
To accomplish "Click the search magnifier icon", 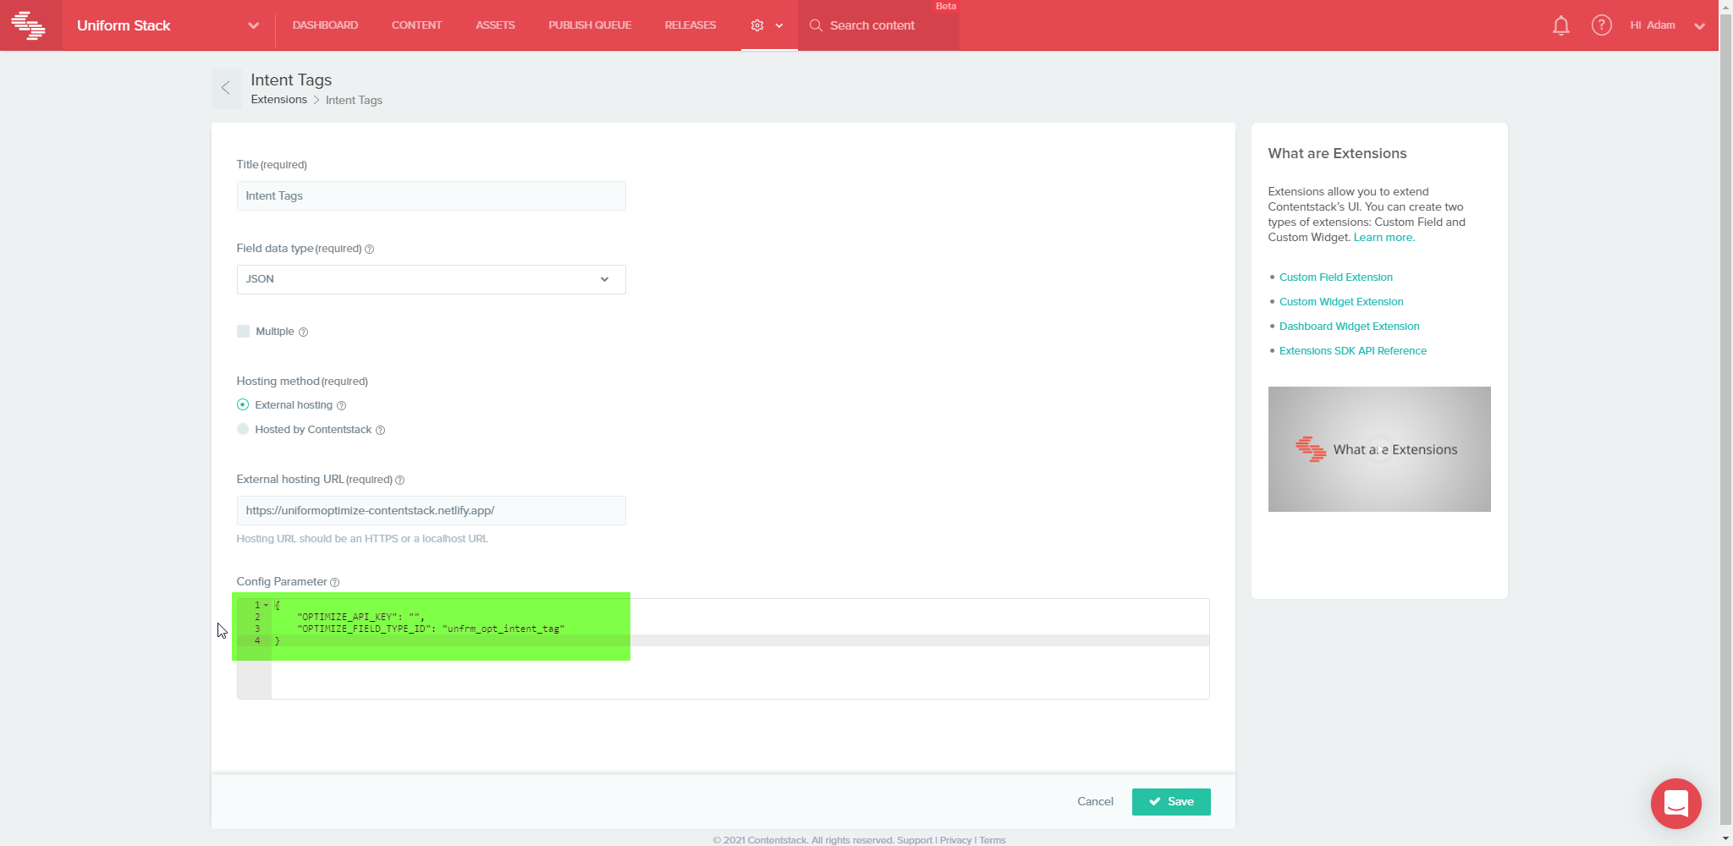I will 816,25.
